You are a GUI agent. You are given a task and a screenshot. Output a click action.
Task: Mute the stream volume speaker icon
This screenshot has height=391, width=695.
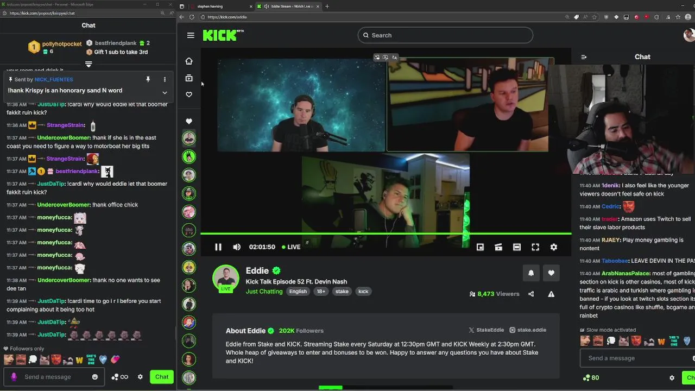[237, 247]
